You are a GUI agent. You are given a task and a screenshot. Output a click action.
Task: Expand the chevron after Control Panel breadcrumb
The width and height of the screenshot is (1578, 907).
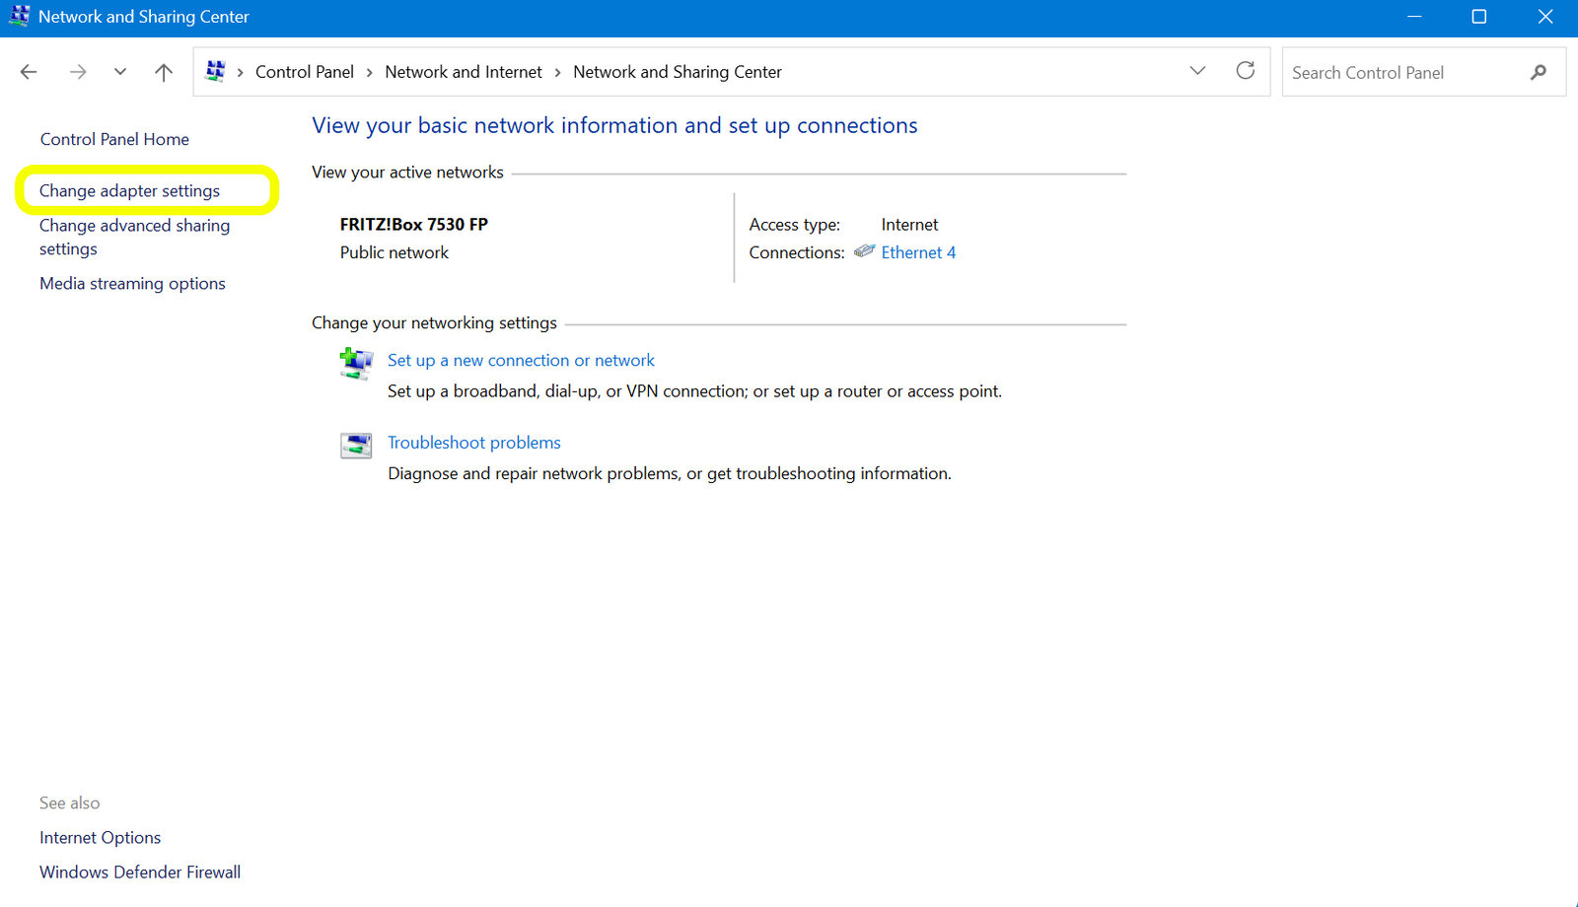tap(370, 72)
